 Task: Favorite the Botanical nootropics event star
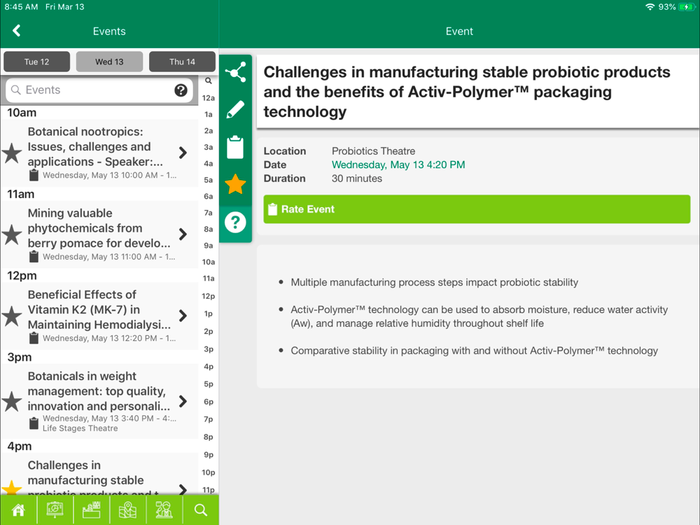click(x=12, y=153)
